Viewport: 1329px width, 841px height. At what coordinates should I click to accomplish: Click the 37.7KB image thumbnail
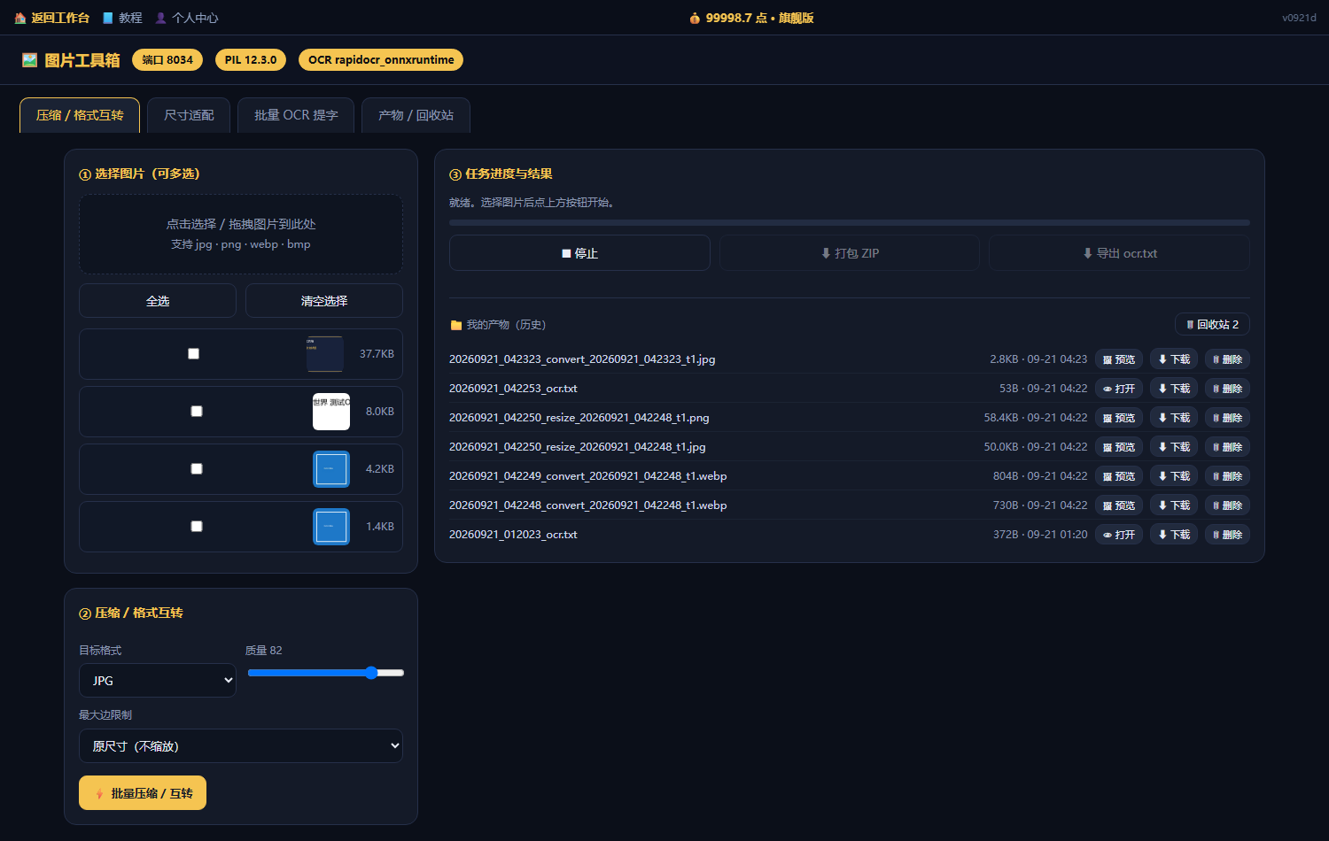tap(324, 354)
